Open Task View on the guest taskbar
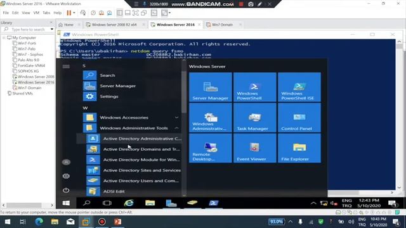 pyautogui.click(x=107, y=203)
